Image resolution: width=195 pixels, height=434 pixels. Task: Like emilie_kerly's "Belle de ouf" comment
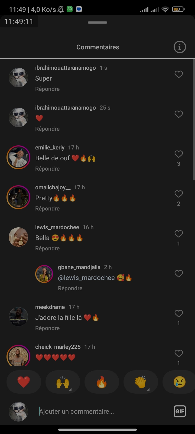(x=178, y=154)
